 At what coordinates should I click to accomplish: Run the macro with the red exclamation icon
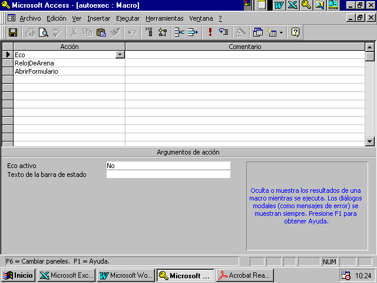pos(210,32)
